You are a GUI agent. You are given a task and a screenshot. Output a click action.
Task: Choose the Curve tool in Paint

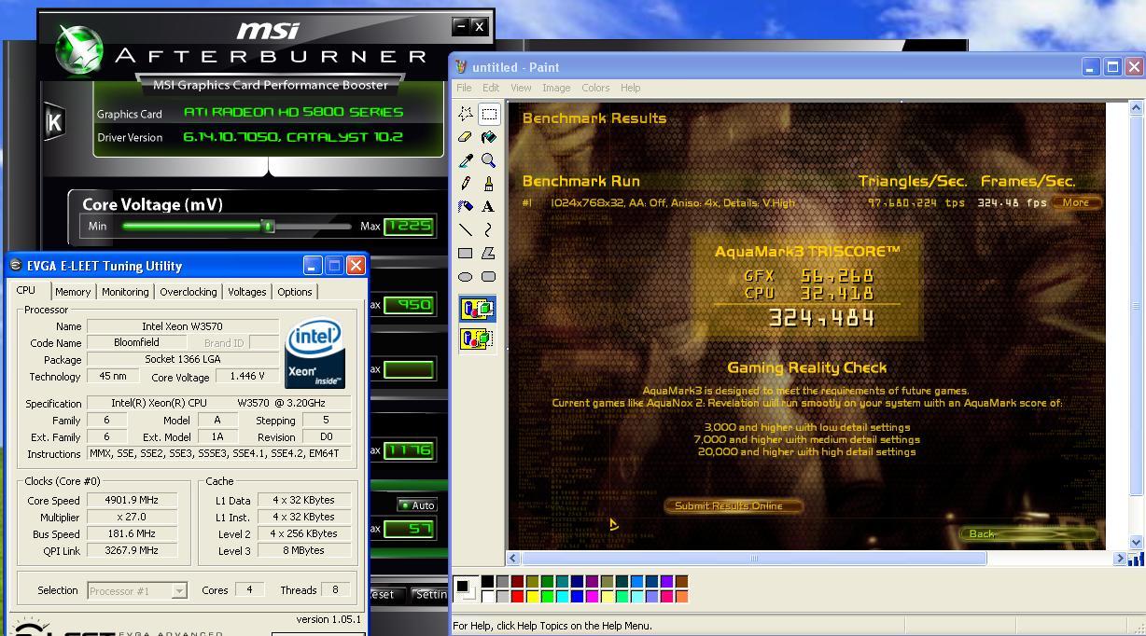click(489, 229)
